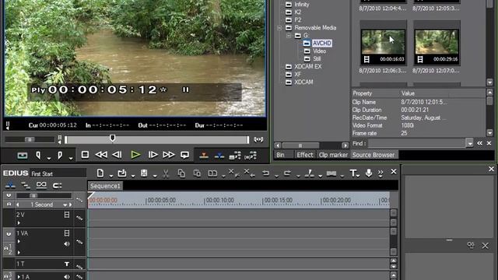Click the Add Cut Point icon
The height and width of the screenshot is (280, 498).
310,173
